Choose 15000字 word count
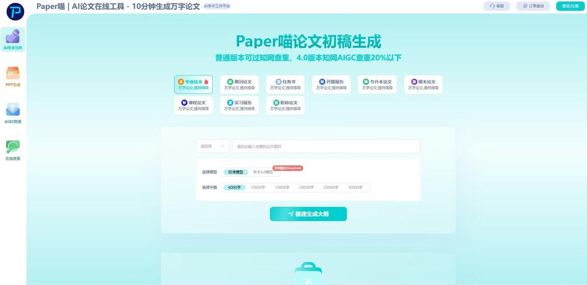The height and width of the screenshot is (285, 587). (x=282, y=187)
